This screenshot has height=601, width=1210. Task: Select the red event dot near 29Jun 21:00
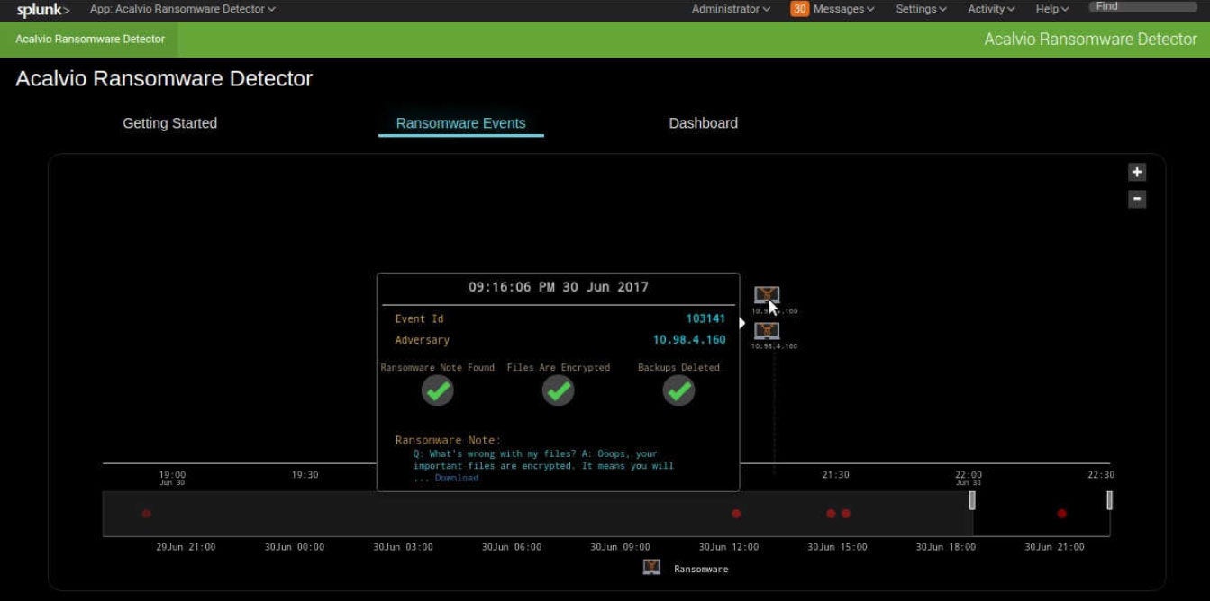coord(147,514)
